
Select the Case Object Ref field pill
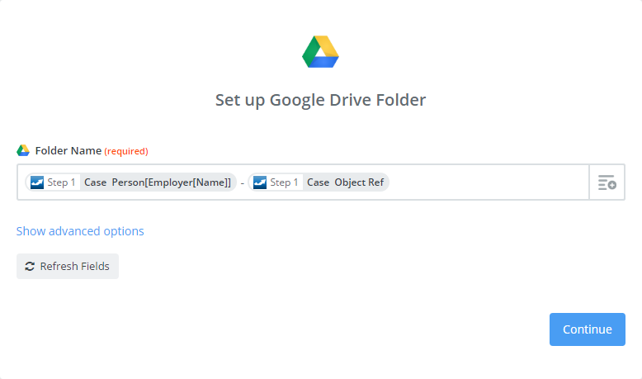point(319,182)
